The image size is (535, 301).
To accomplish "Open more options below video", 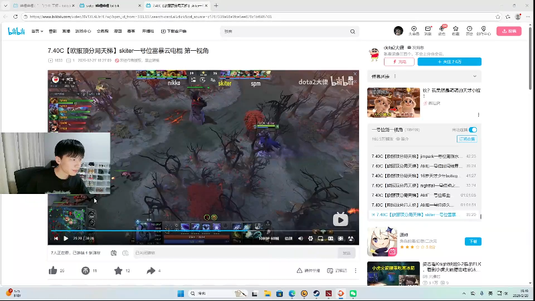I will pos(356,271).
